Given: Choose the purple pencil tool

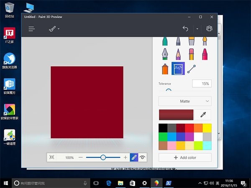Looking at the screenshot, I should coord(178,54).
